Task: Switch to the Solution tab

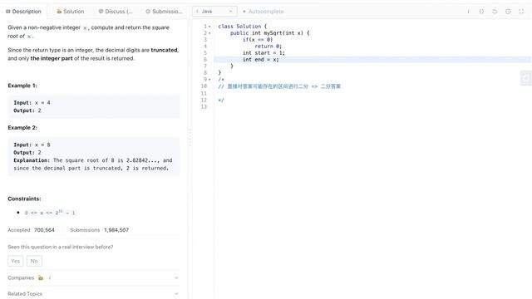Action: (x=70, y=12)
